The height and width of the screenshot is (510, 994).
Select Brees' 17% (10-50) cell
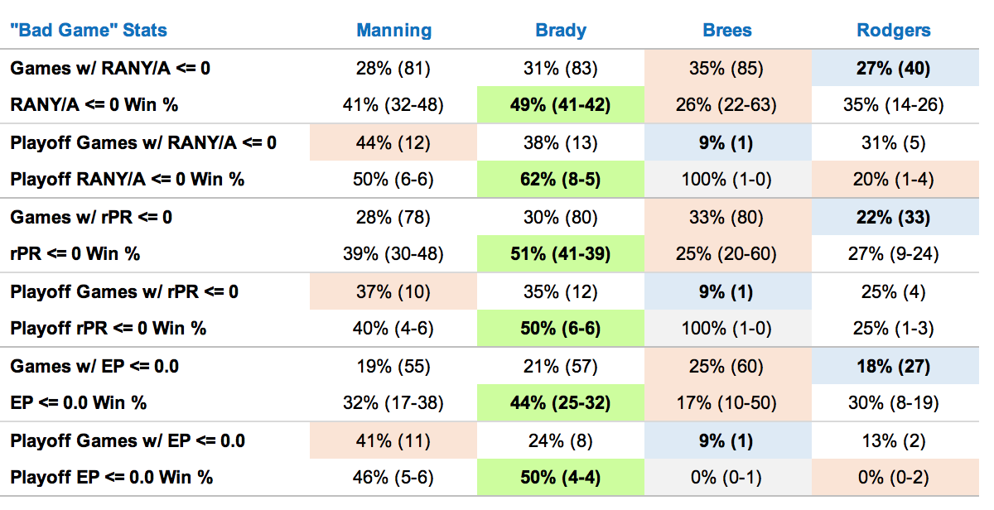[727, 403]
